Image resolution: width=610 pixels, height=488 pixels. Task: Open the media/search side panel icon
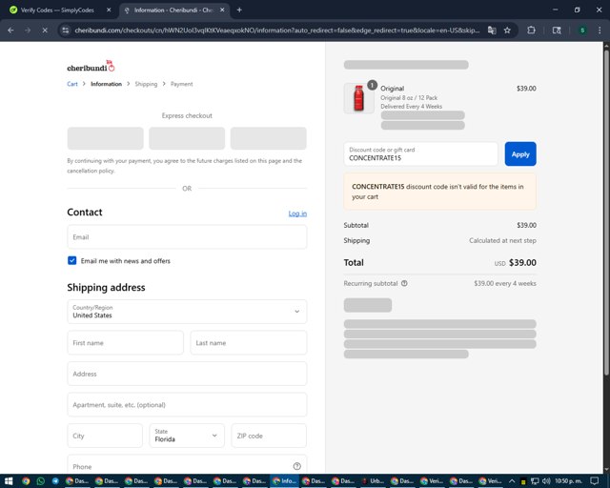click(557, 30)
